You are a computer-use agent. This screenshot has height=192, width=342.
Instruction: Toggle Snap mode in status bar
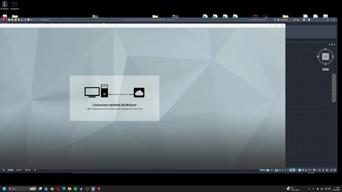271,170
